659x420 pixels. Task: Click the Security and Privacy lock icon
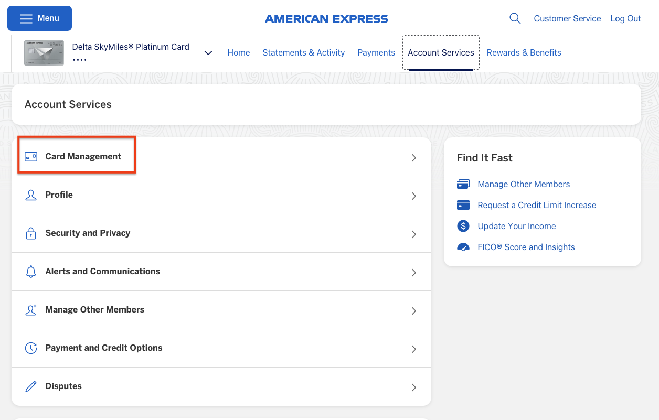31,233
